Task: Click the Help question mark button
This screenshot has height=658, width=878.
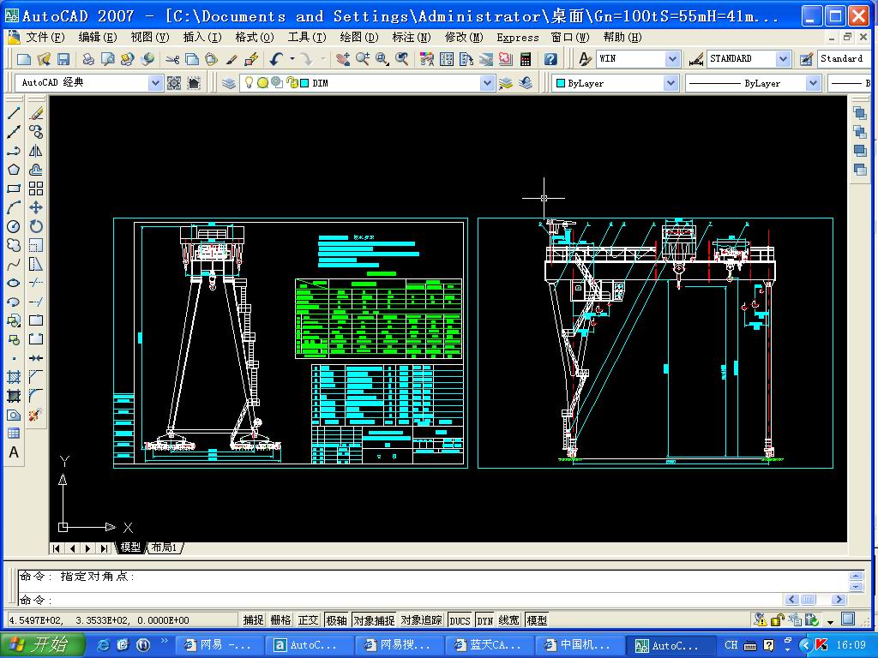Action: (550, 58)
